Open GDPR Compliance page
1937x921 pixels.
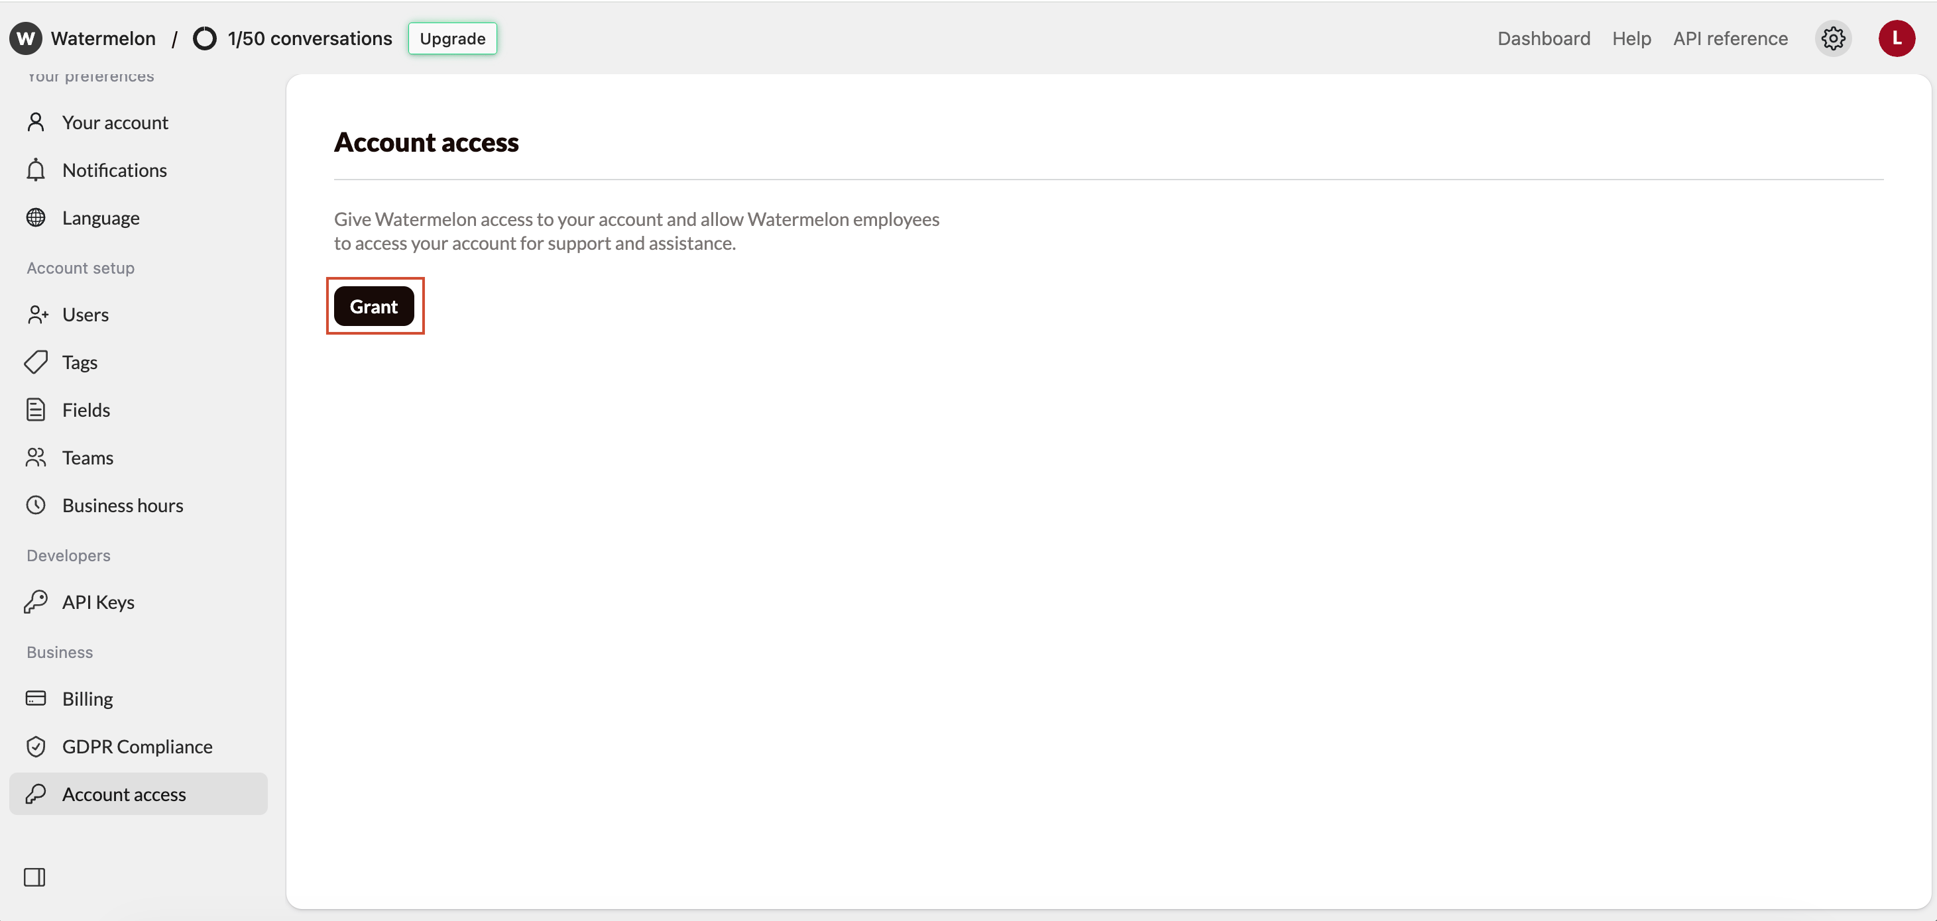pos(139,747)
